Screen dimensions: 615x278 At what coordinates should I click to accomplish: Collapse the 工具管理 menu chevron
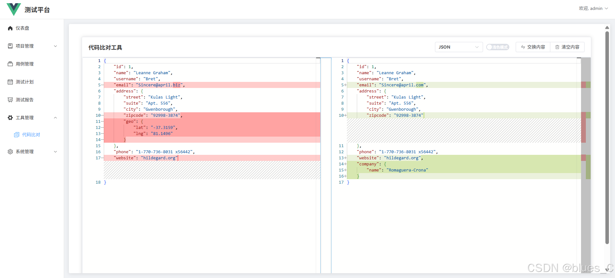coord(55,118)
